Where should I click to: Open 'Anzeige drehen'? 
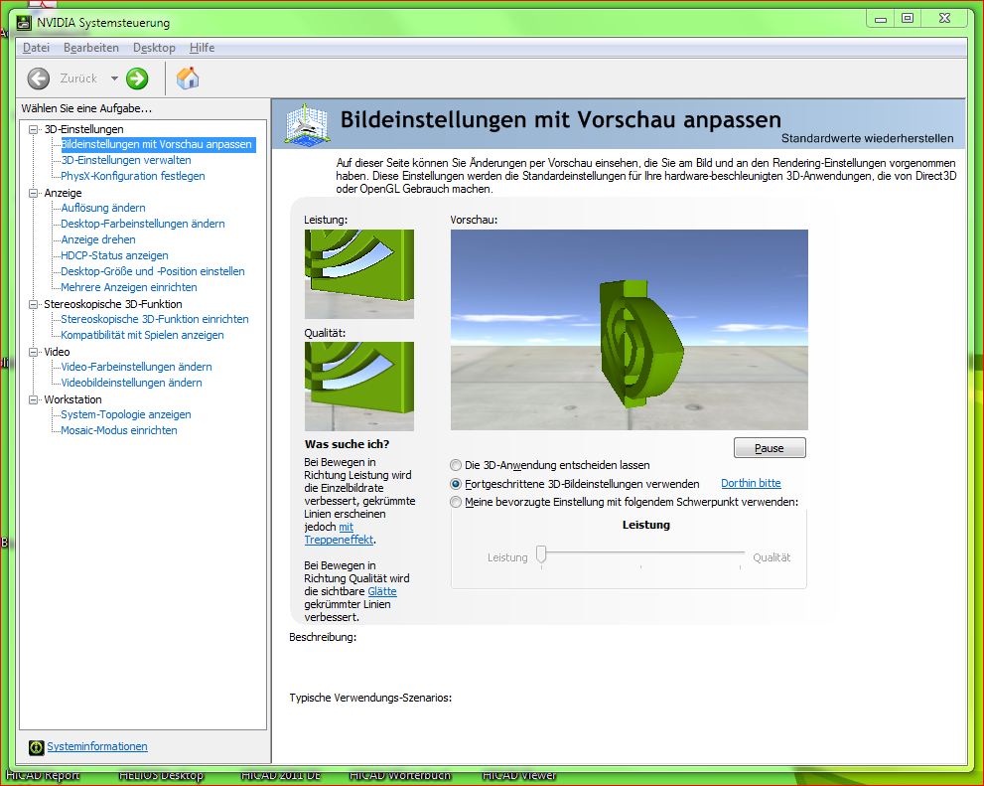98,239
